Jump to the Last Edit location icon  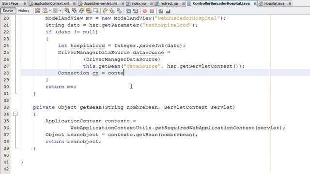click(x=38, y=11)
